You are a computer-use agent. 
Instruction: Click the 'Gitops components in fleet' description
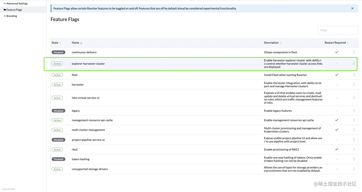click(x=281, y=52)
